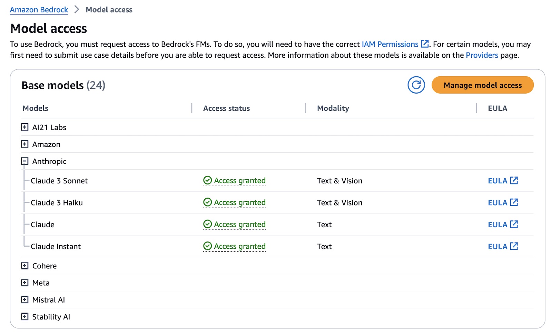Collapse the Anthropic provider group
The width and height of the screenshot is (552, 334).
click(x=25, y=161)
